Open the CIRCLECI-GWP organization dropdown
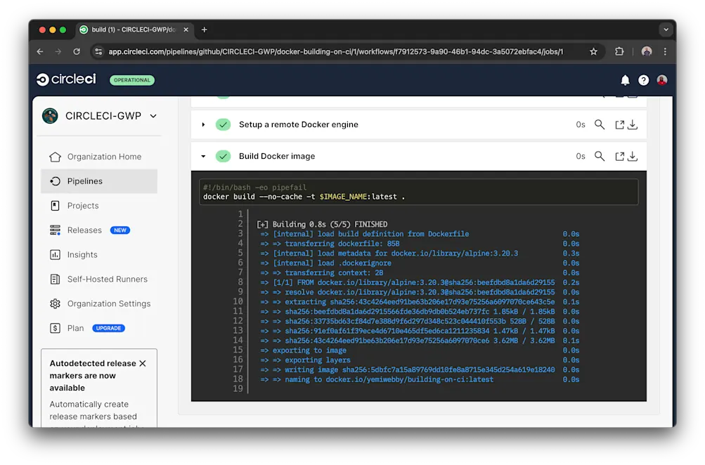Viewport: 705px width, 465px height. point(153,116)
